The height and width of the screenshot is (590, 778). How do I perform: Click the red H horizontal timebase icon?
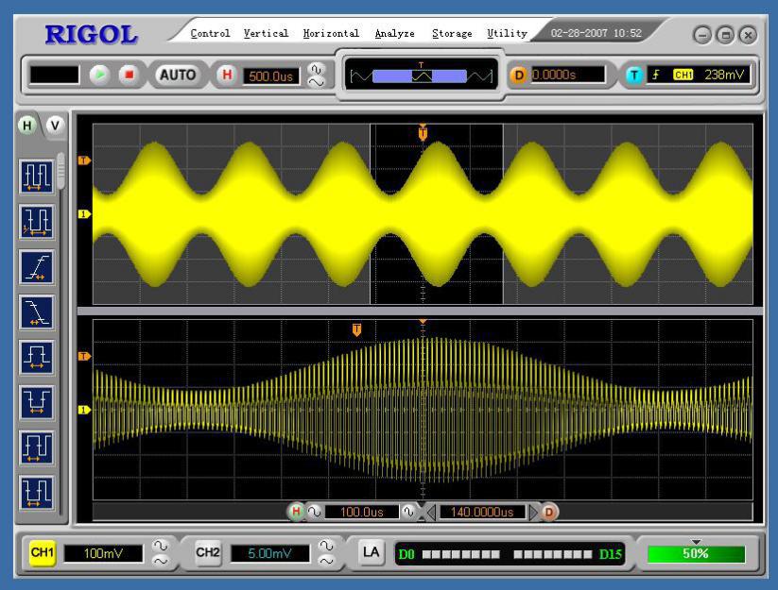click(x=227, y=76)
